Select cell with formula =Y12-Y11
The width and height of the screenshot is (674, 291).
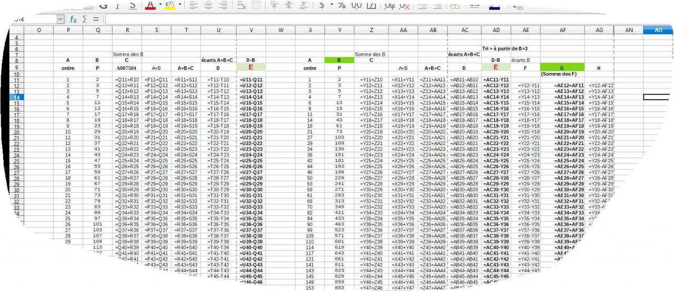(x=524, y=85)
